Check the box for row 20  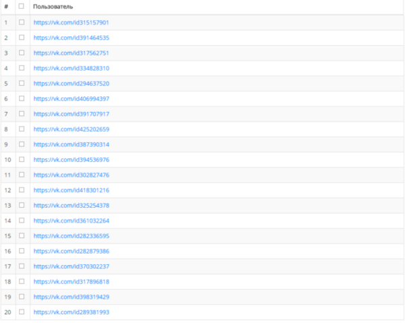(22, 312)
